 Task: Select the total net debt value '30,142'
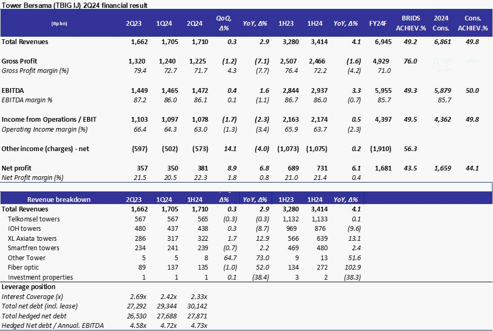pyautogui.click(x=197, y=306)
